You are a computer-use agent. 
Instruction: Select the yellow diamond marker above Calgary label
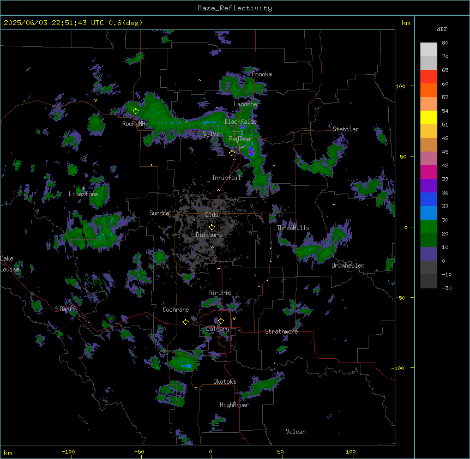(x=221, y=321)
